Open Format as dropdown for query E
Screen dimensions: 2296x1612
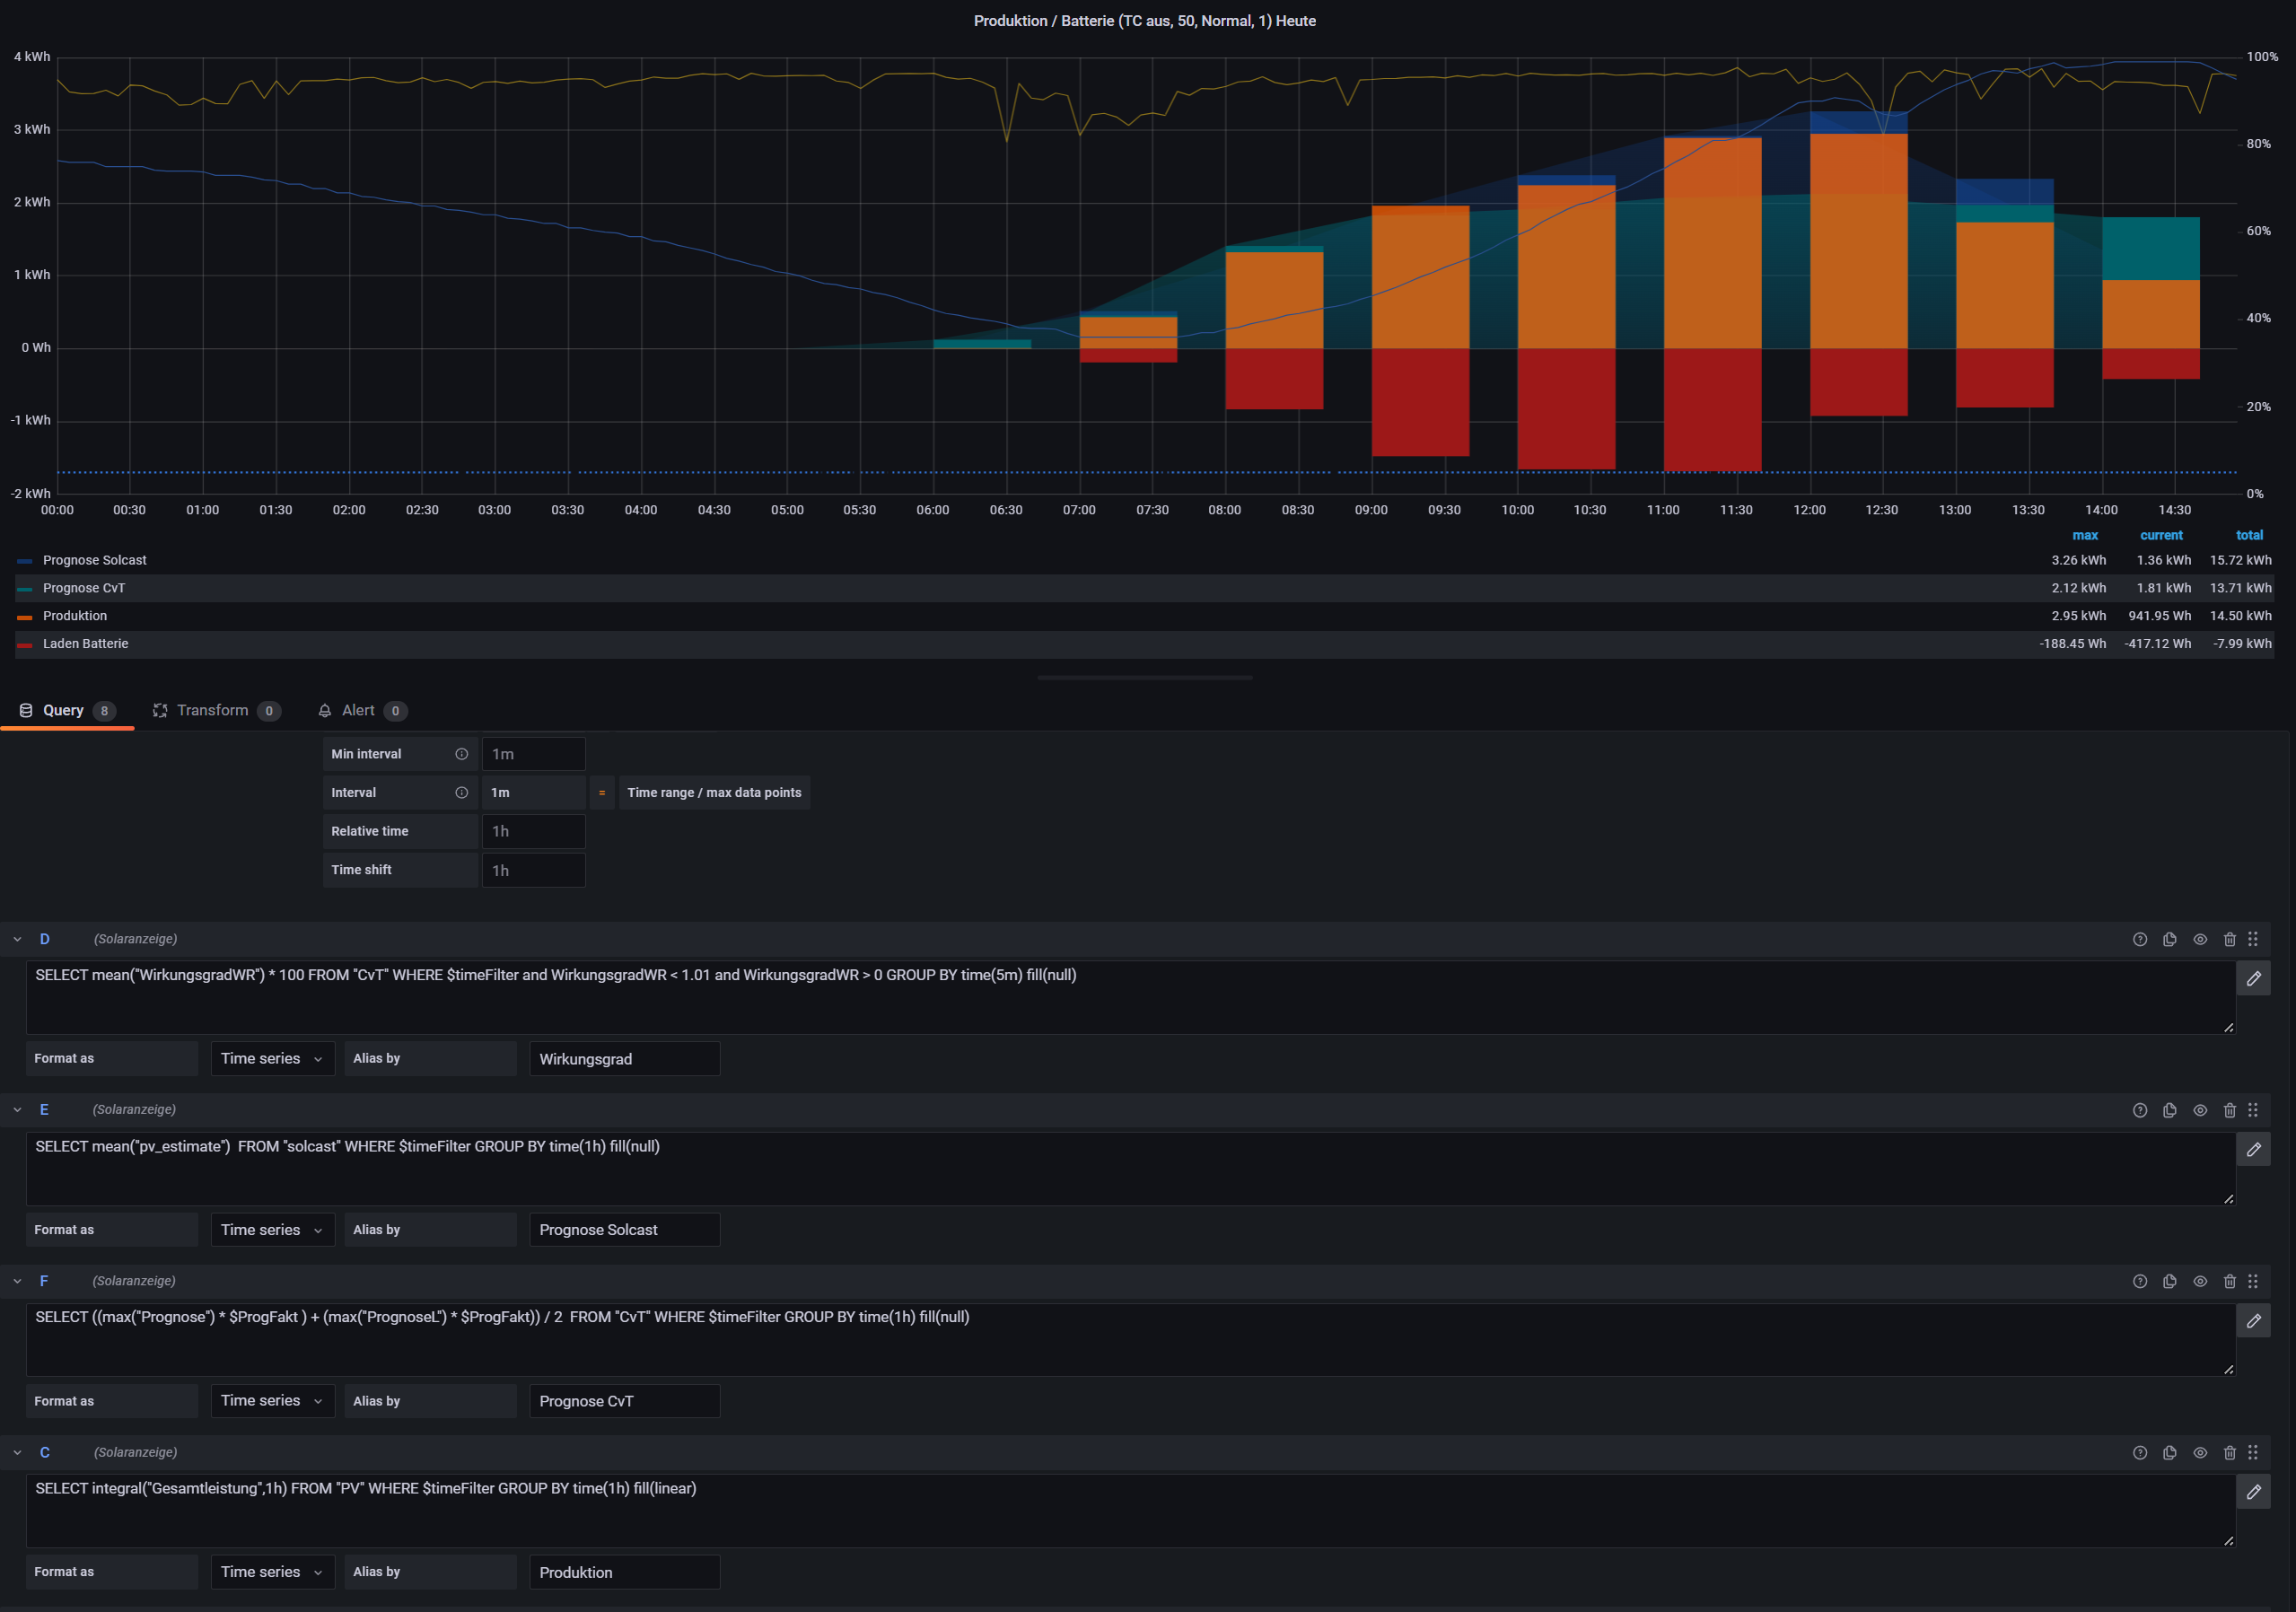pyautogui.click(x=272, y=1230)
